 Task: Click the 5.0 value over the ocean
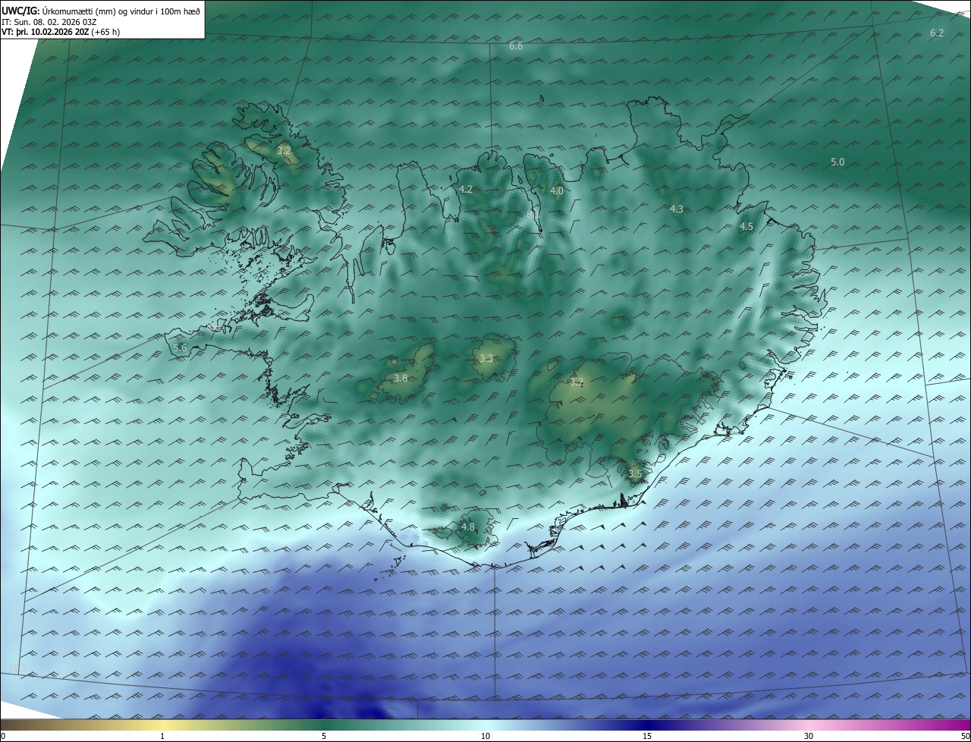click(837, 162)
